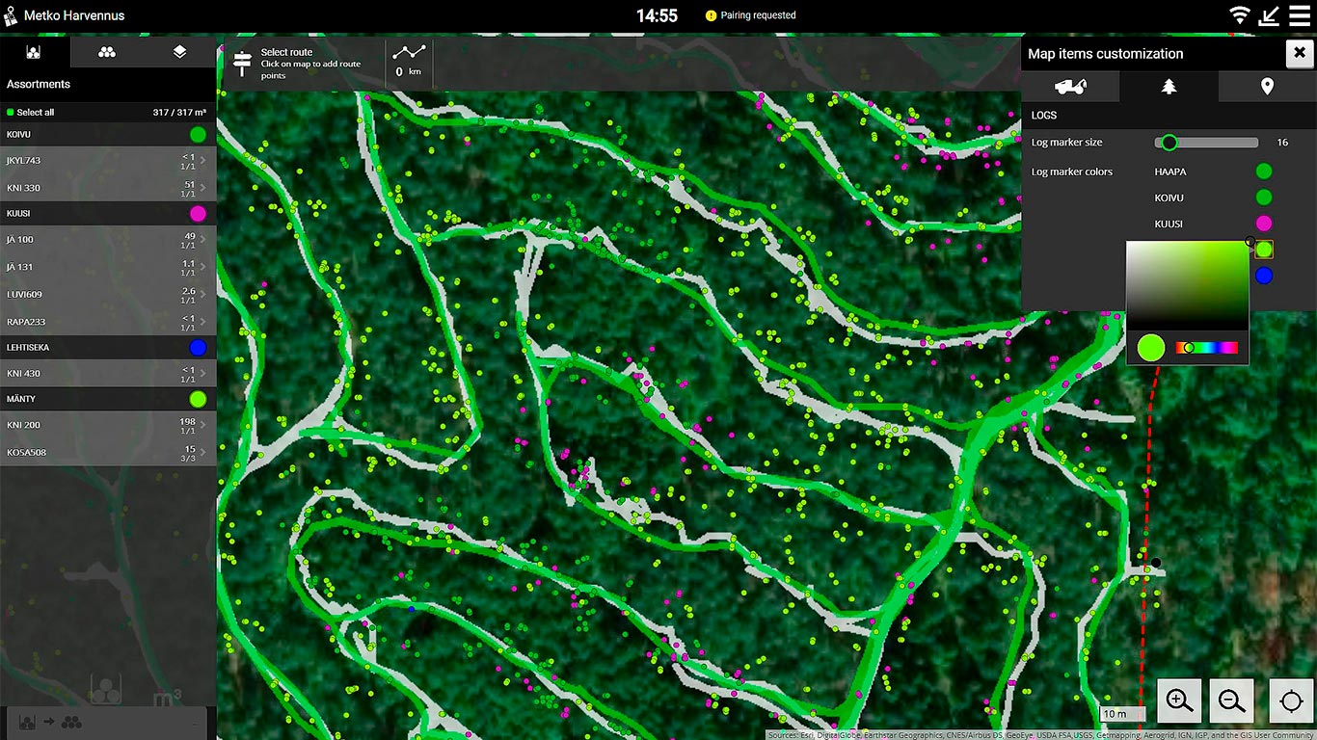Click the pile transfer icon at bottom left
The height and width of the screenshot is (740, 1317).
[x=51, y=722]
